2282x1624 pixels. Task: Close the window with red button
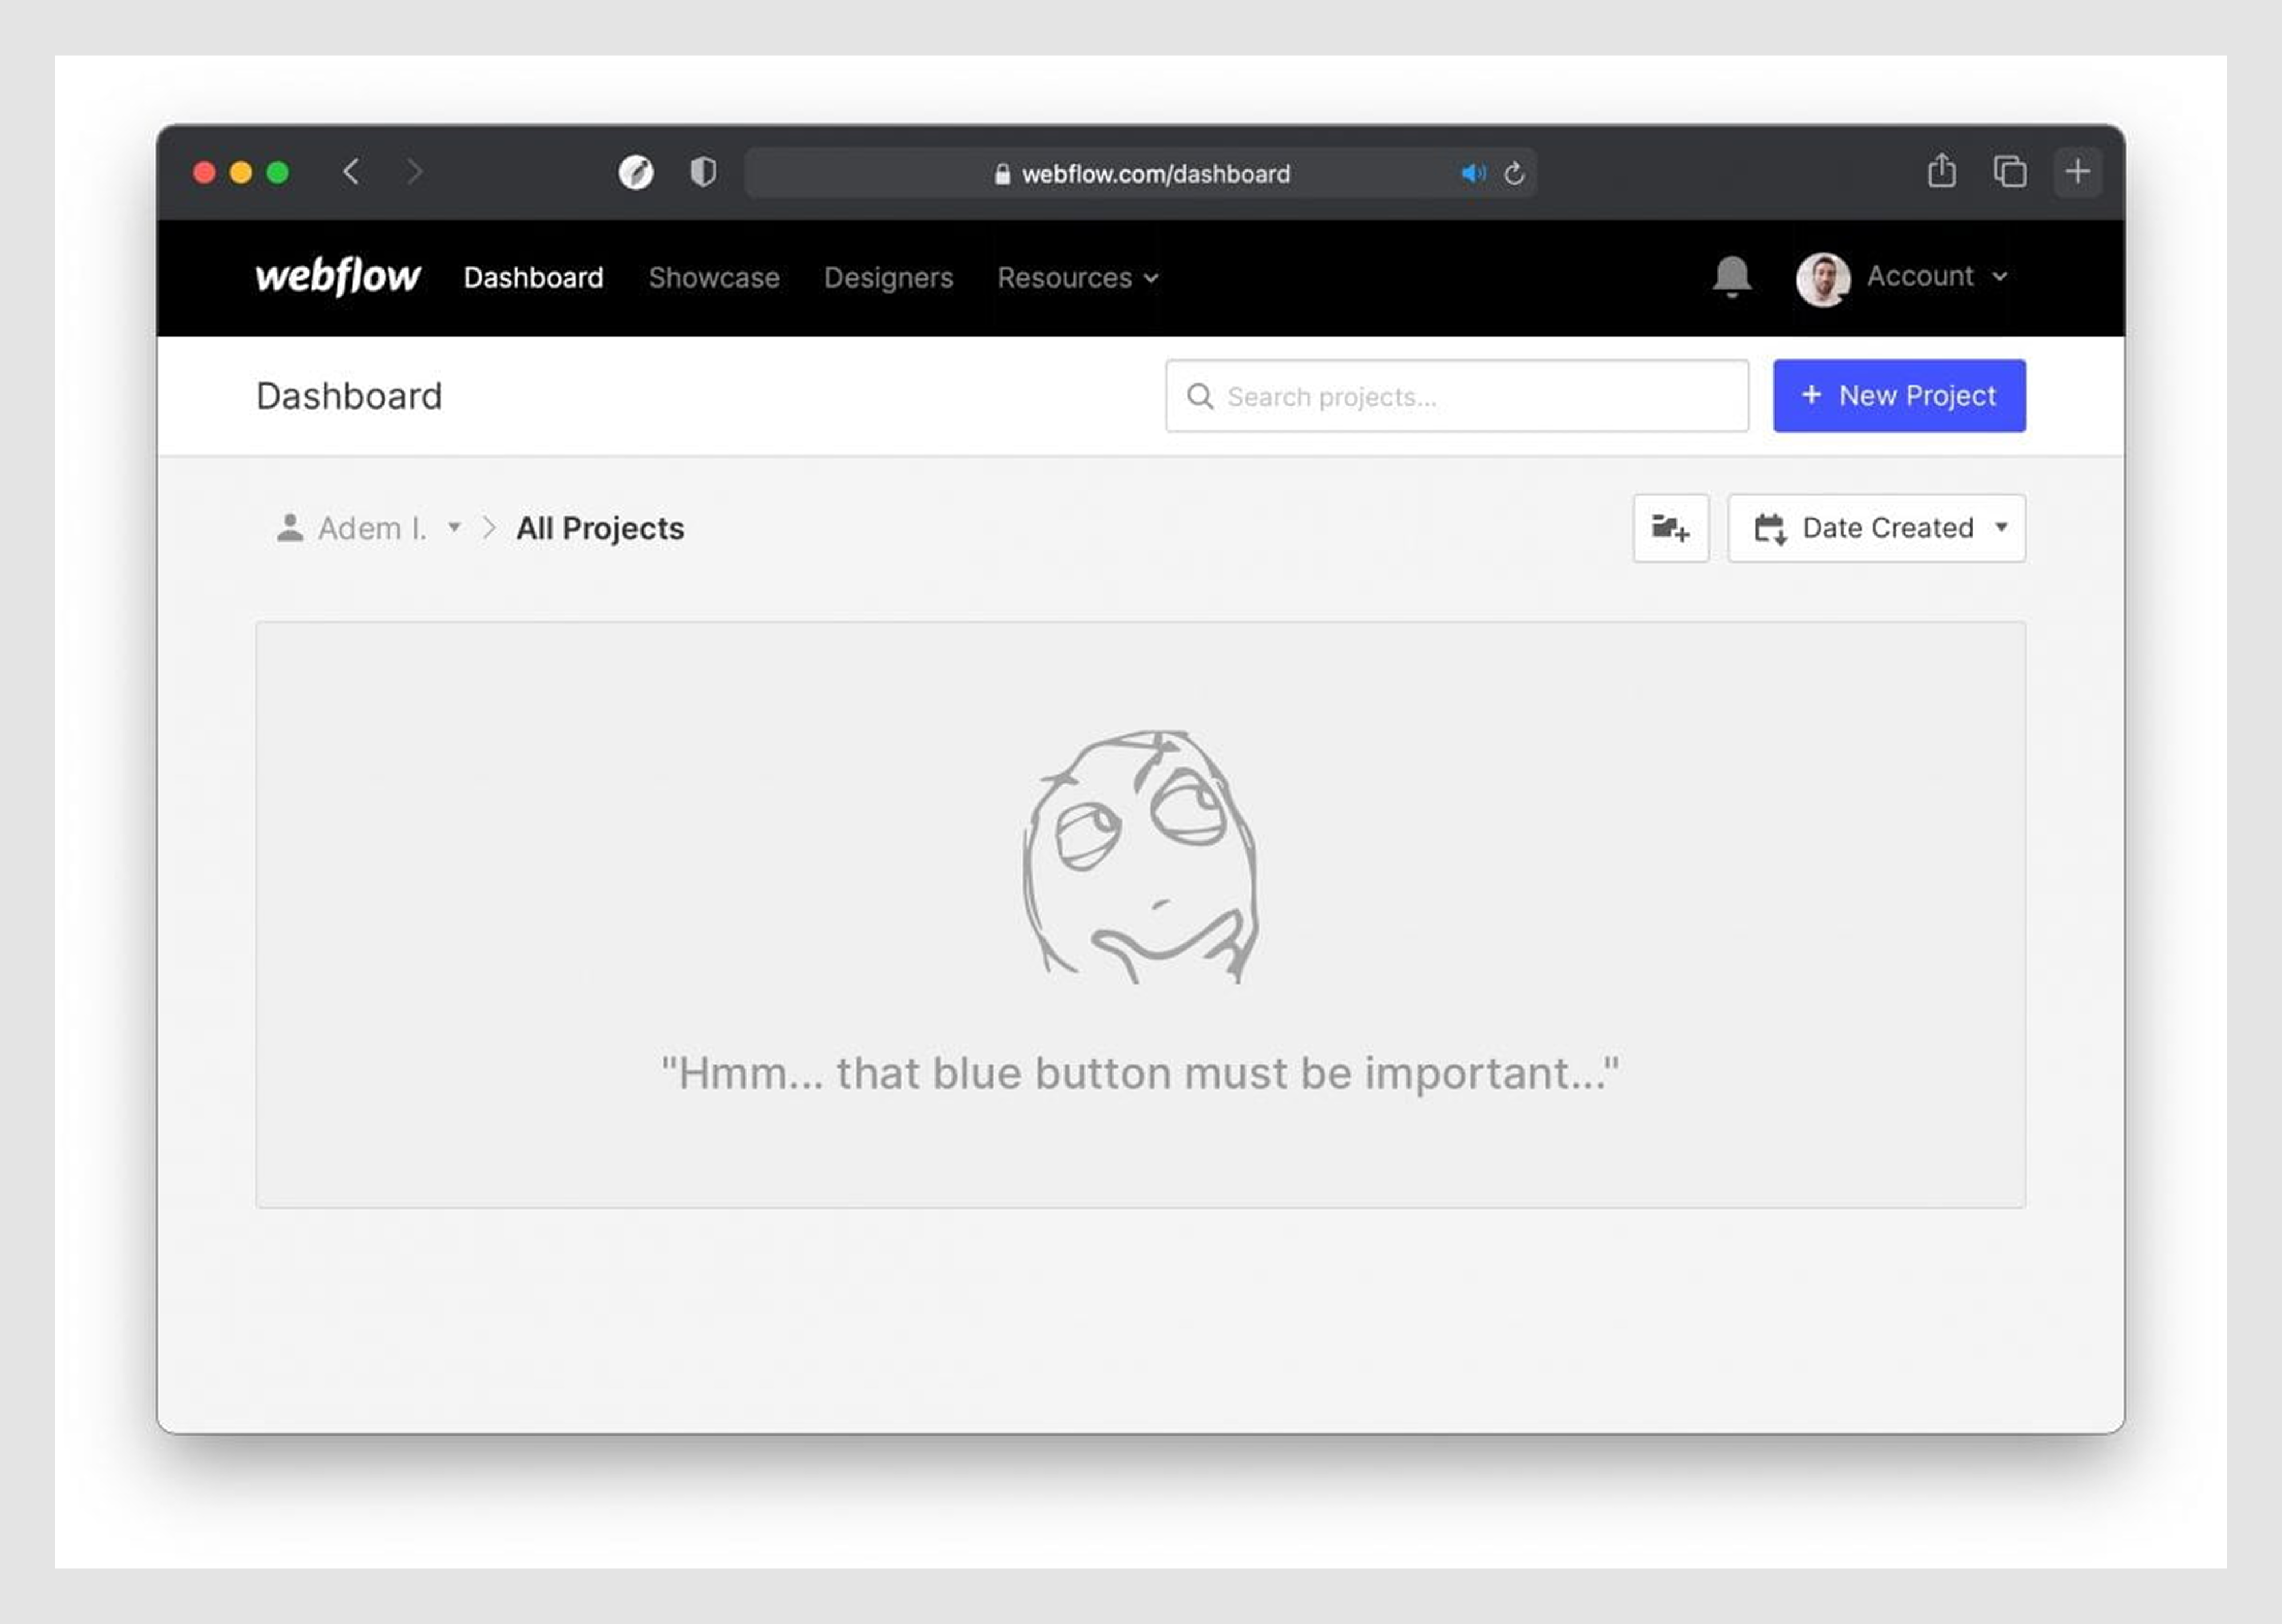[204, 172]
